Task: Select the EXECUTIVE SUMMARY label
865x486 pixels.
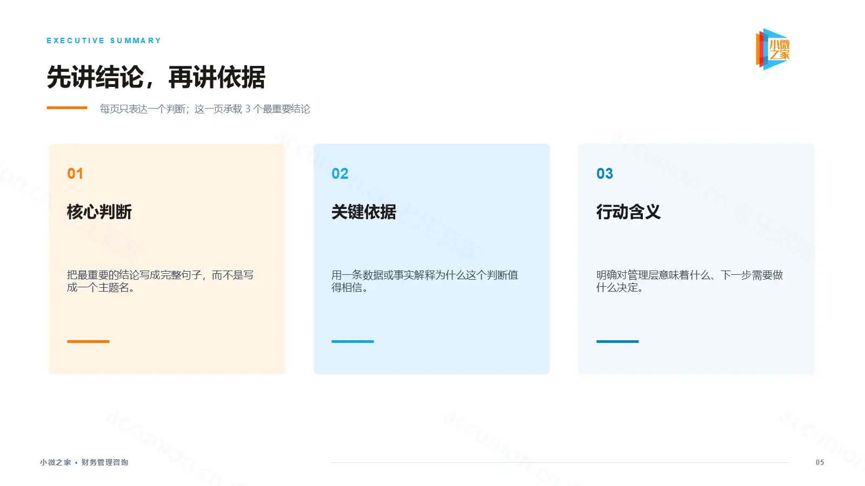Action: pyautogui.click(x=104, y=40)
